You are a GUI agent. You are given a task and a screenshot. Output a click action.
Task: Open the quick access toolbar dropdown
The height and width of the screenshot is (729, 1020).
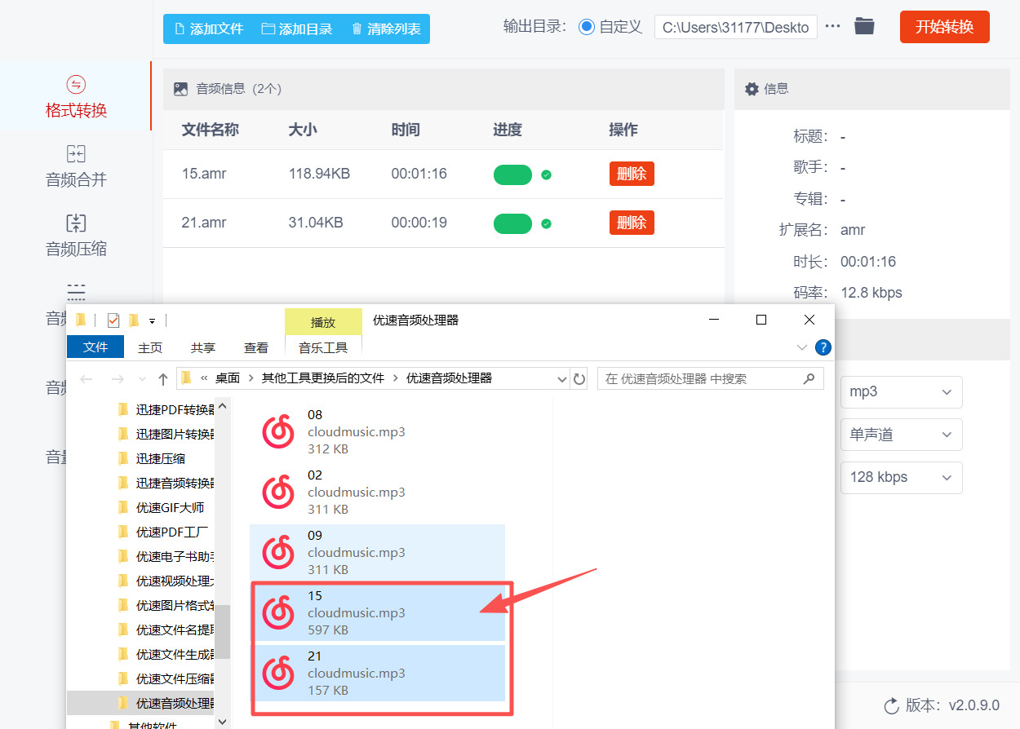point(152,321)
